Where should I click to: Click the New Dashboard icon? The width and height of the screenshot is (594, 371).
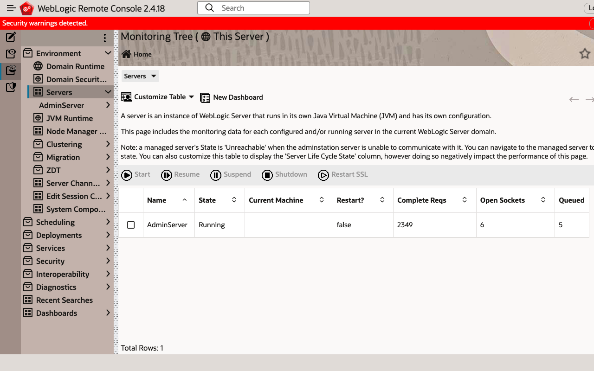pyautogui.click(x=205, y=97)
